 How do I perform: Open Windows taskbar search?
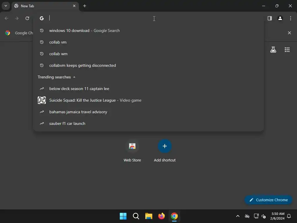tap(136, 216)
